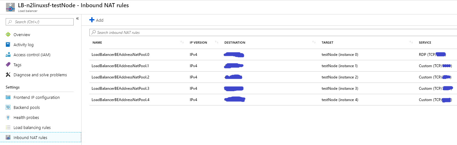Click the Activity log icon
The width and height of the screenshot is (457, 145).
[8, 45]
